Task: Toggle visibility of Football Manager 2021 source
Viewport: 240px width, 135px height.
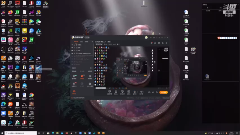Action: coord(72,53)
